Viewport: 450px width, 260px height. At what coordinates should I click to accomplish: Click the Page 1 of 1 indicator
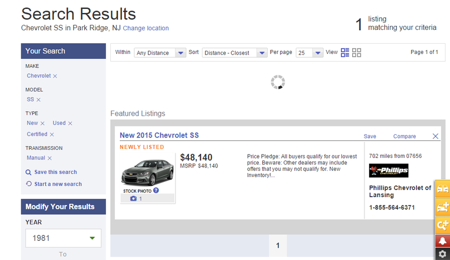(x=424, y=52)
